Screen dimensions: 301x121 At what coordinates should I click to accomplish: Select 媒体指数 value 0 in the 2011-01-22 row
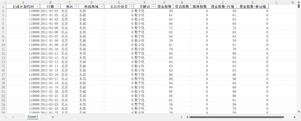pos(200,100)
